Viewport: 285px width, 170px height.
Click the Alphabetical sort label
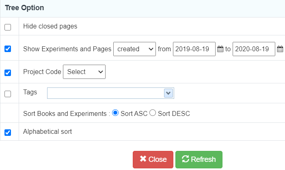47,131
